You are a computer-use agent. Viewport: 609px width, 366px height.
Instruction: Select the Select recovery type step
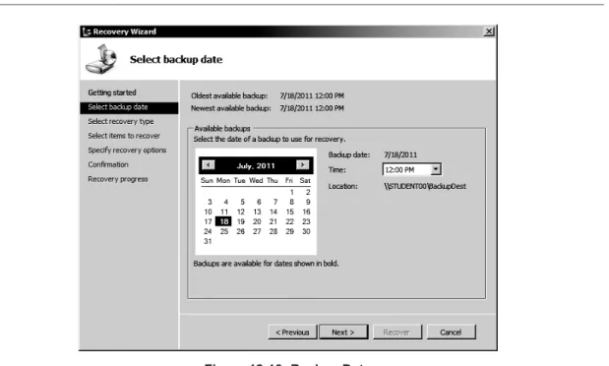tap(121, 121)
